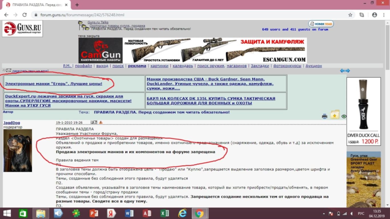Open the Yandex browser from the taskbar
This screenshot has height=219, width=390.
coord(111,213)
